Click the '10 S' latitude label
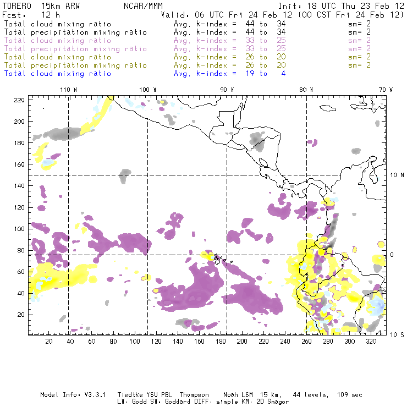 pyautogui.click(x=397, y=334)
